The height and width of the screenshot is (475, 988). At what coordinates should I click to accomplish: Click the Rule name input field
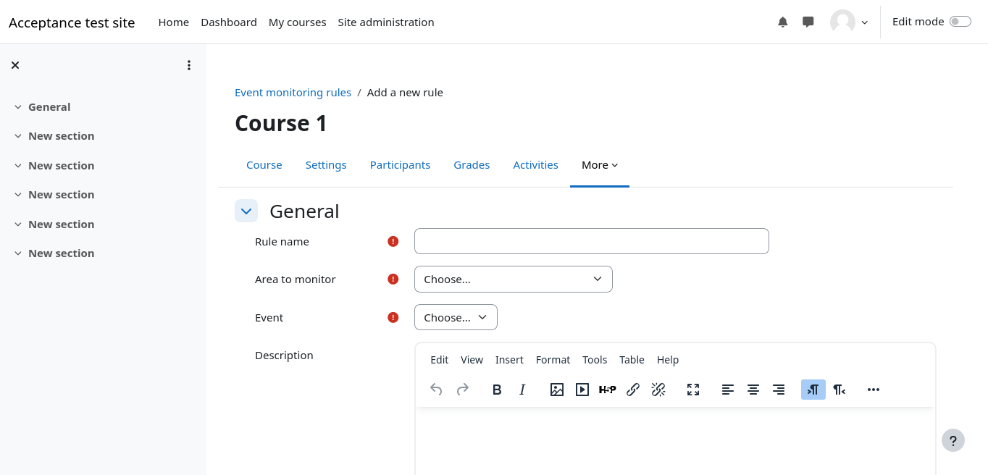pyautogui.click(x=591, y=241)
